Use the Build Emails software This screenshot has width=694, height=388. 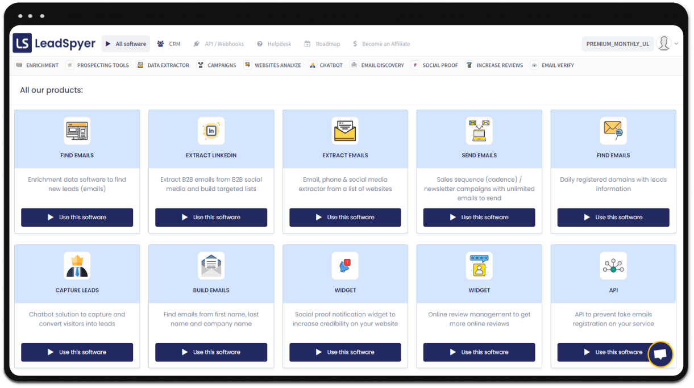tap(211, 352)
